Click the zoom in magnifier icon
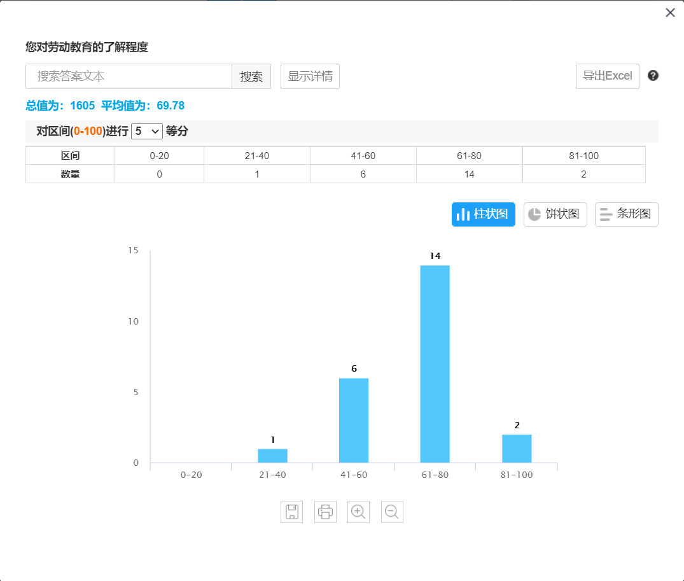Viewport: 684px width, 581px height. pos(358,512)
